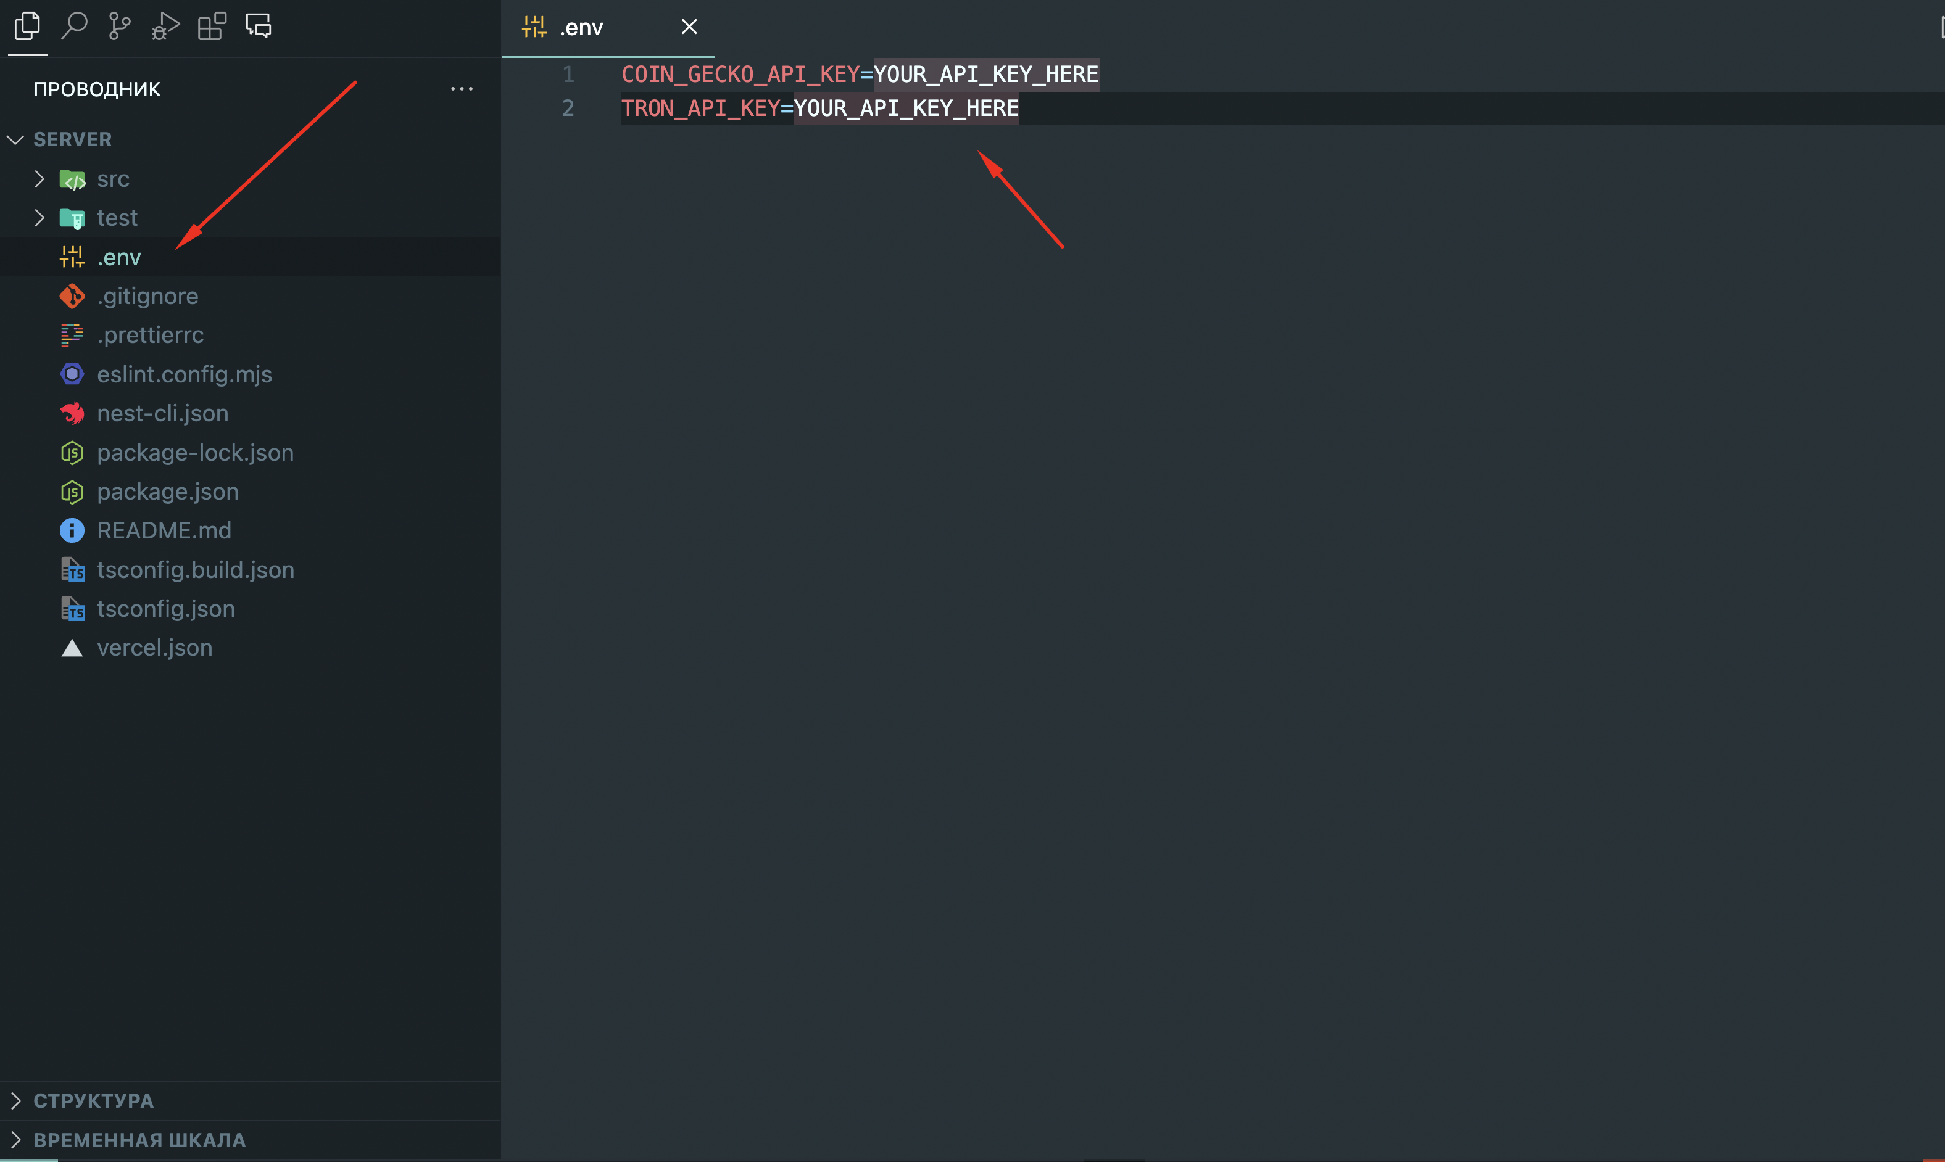Click the tsconfig.json TypeScript icon

coord(72,608)
